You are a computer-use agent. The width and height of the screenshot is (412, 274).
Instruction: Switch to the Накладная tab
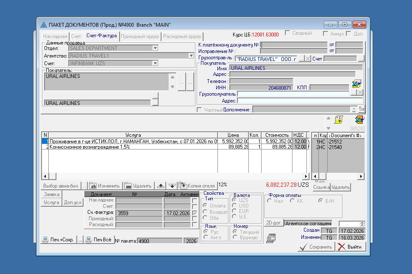point(55,36)
